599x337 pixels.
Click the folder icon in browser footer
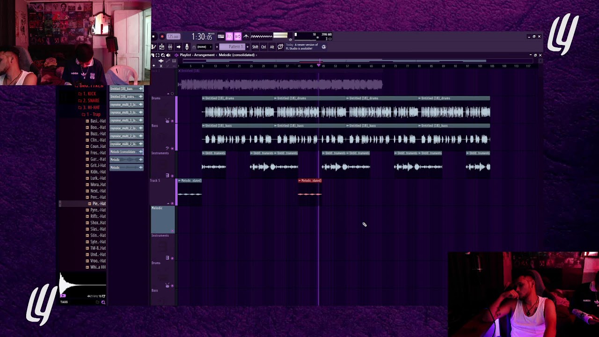(x=97, y=302)
